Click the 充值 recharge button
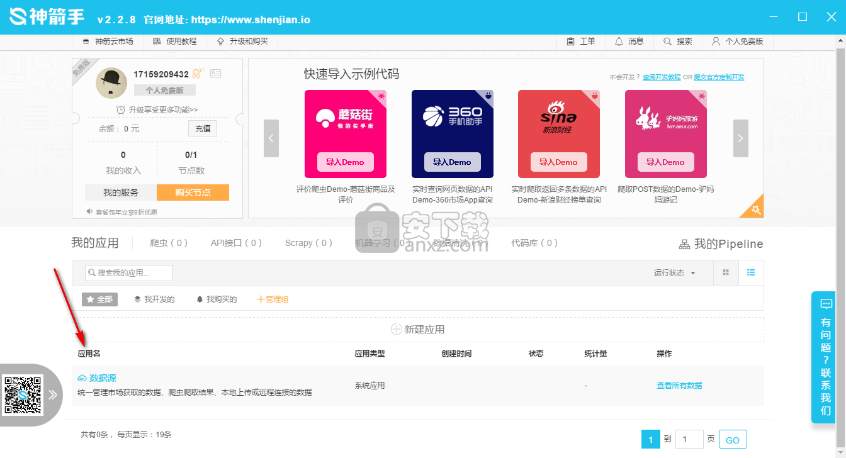The image size is (846, 458). (203, 128)
